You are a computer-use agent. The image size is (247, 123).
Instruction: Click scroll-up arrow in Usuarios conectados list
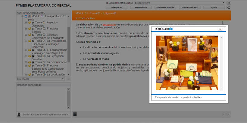[x=68, y=90]
